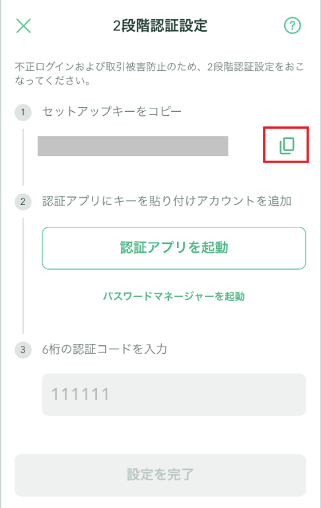Copy the setup key with the copy icon
This screenshot has width=321, height=508.
[x=287, y=145]
